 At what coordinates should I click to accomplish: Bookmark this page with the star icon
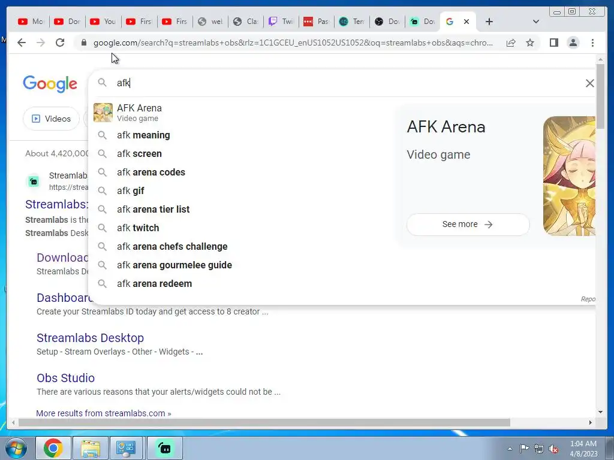(x=530, y=43)
